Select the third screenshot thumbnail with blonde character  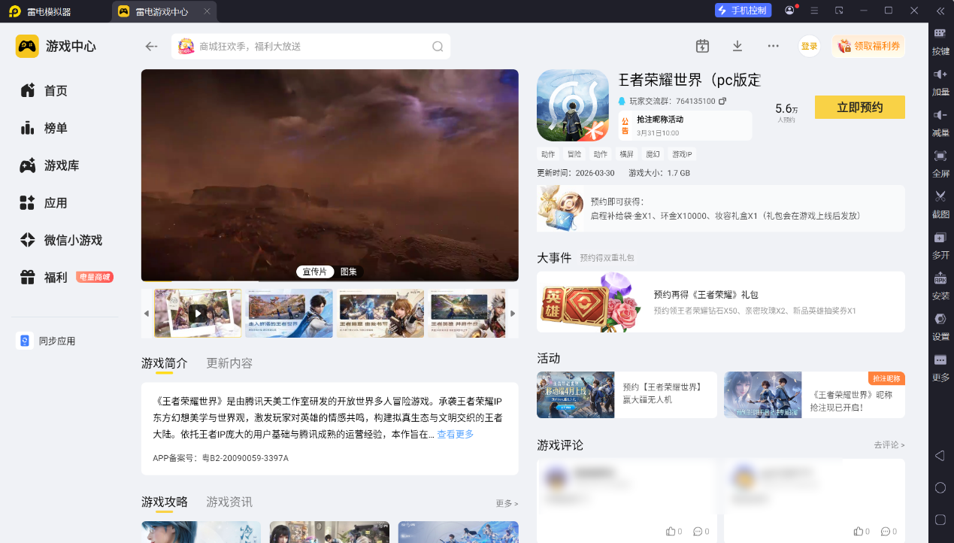click(x=381, y=313)
